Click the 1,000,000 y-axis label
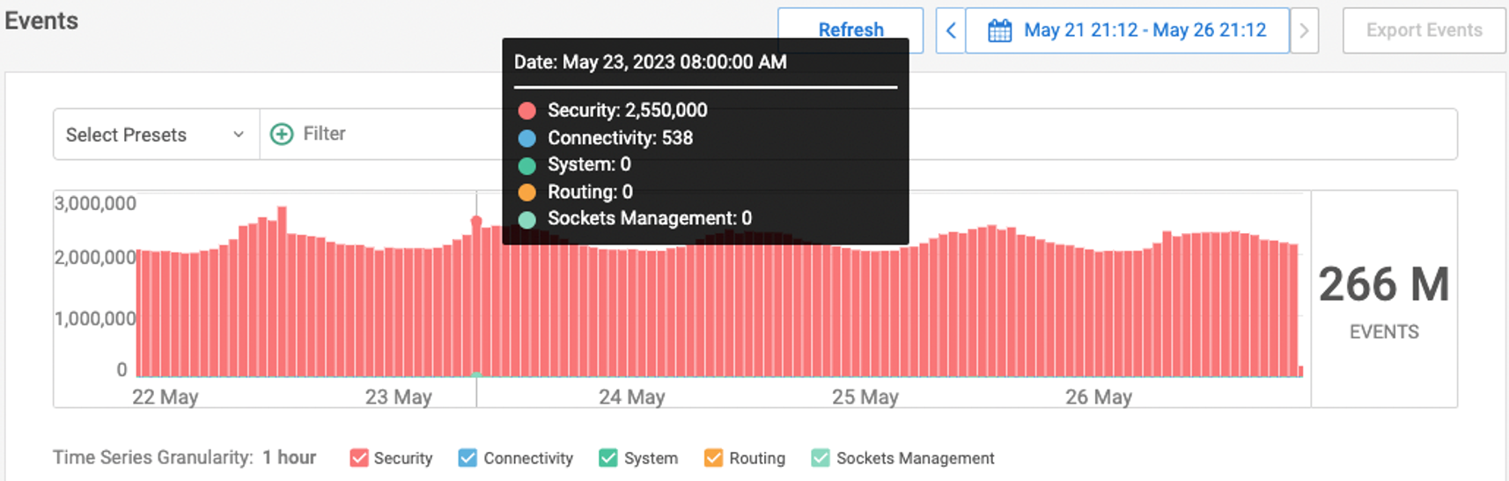The width and height of the screenshot is (1509, 481). [x=95, y=318]
